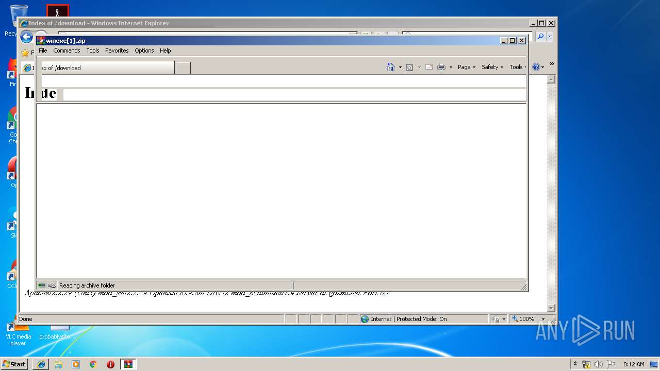This screenshot has height=371, width=660.
Task: Select the 'Index of /download' browser tab
Action: [98, 68]
